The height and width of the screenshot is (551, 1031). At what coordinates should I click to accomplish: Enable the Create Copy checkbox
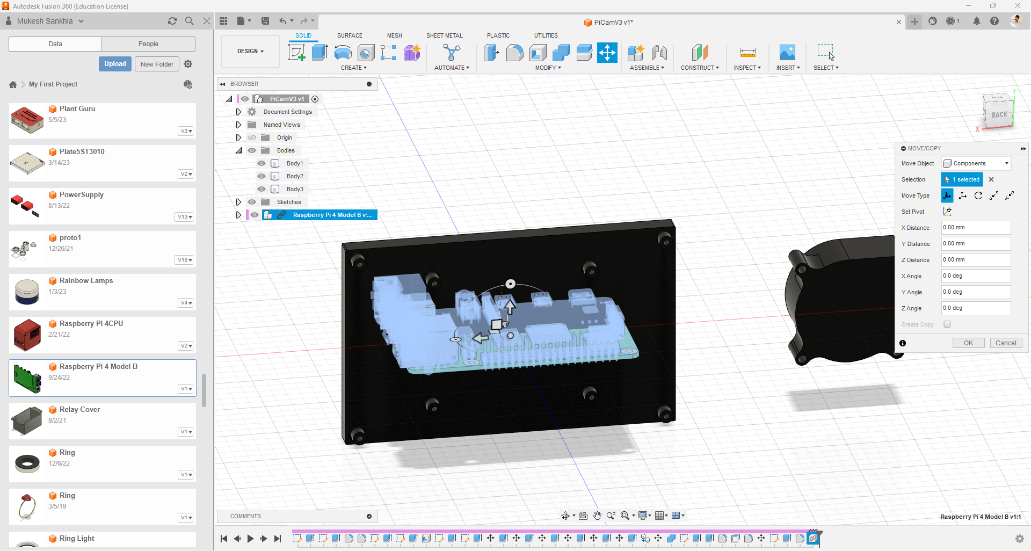click(947, 324)
